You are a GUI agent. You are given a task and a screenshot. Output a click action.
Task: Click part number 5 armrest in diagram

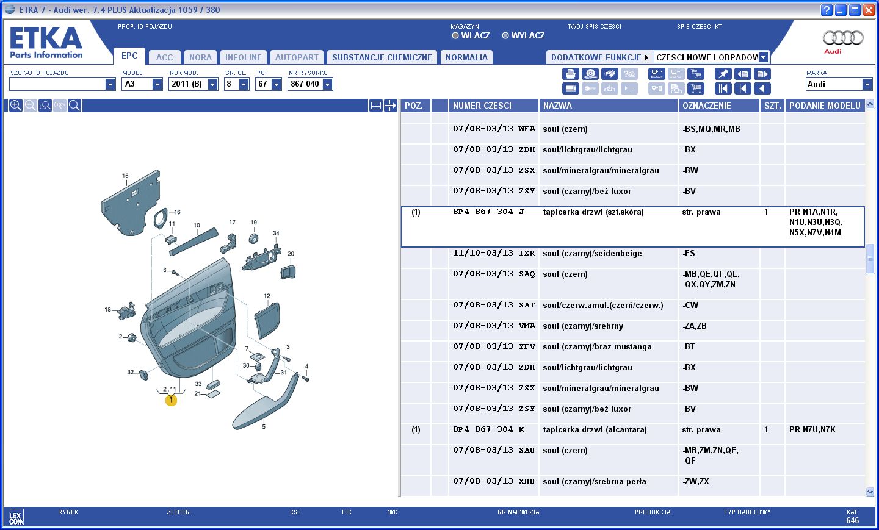tap(264, 427)
